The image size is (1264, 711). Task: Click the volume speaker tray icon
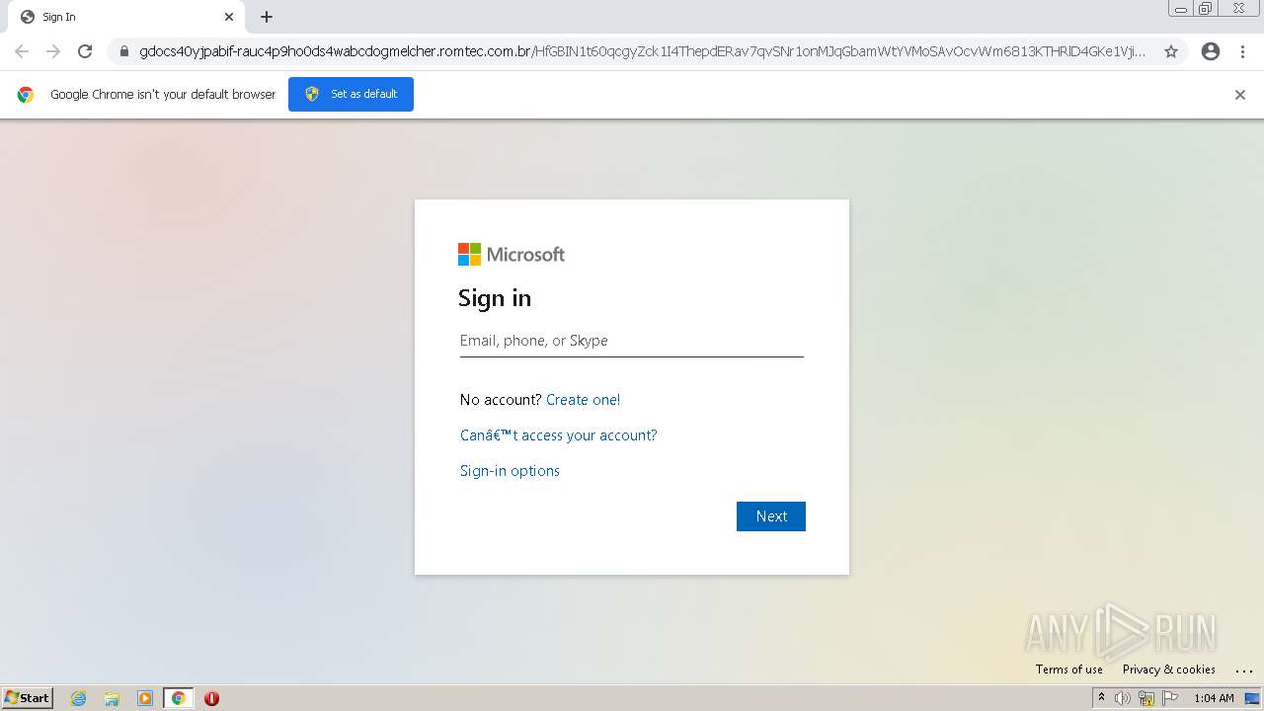click(x=1123, y=698)
